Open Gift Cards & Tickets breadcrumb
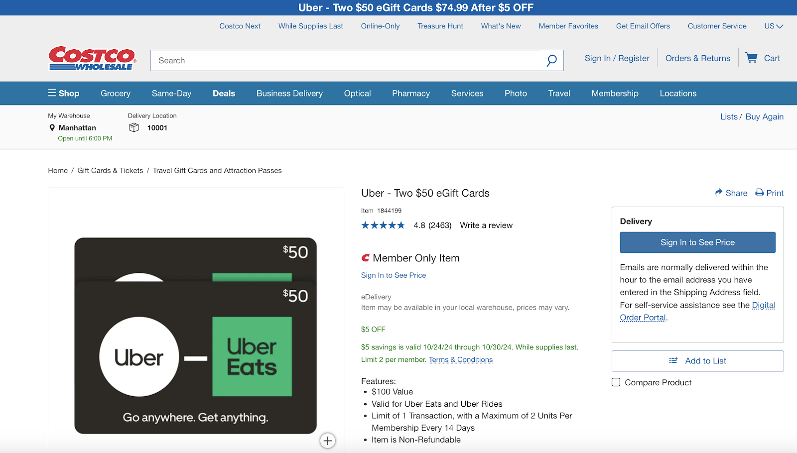The image size is (797, 453). point(110,170)
